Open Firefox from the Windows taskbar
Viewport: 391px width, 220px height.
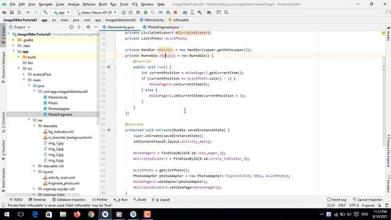[x=77, y=215]
